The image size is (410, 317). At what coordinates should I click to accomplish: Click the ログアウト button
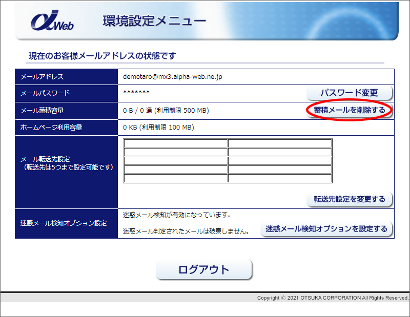click(204, 269)
